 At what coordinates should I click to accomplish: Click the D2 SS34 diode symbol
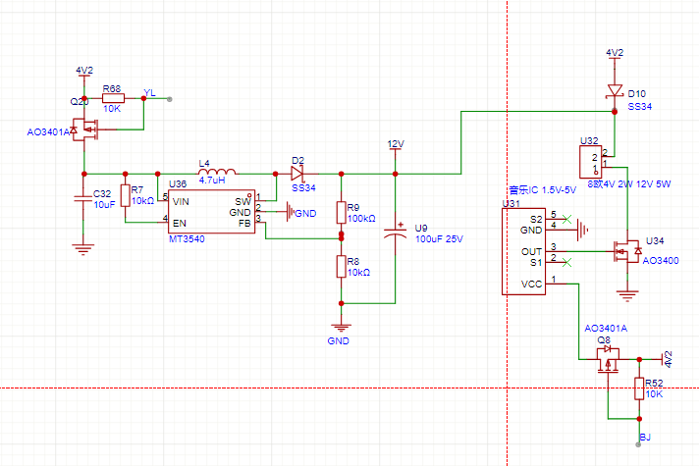coord(297,173)
